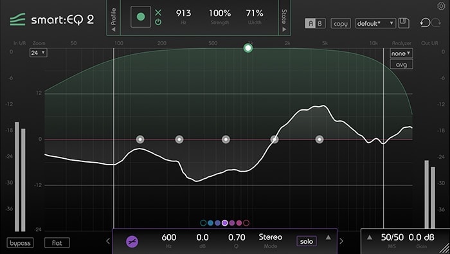Go to next filter band arrow
The width and height of the screenshot is (450, 254).
pyautogui.click(x=341, y=241)
